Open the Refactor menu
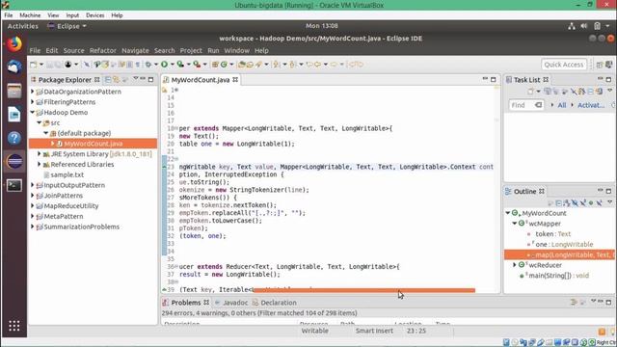The height and width of the screenshot is (347, 617). tap(103, 50)
